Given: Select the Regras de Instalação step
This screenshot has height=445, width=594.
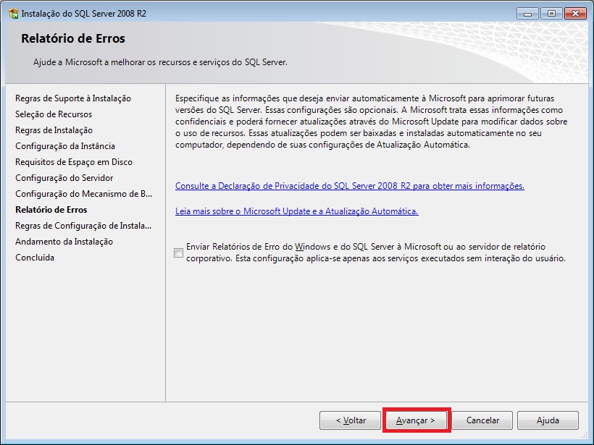Looking at the screenshot, I should pos(54,130).
